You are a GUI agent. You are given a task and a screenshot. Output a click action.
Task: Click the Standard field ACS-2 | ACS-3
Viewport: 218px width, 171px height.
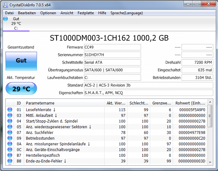[149, 85]
